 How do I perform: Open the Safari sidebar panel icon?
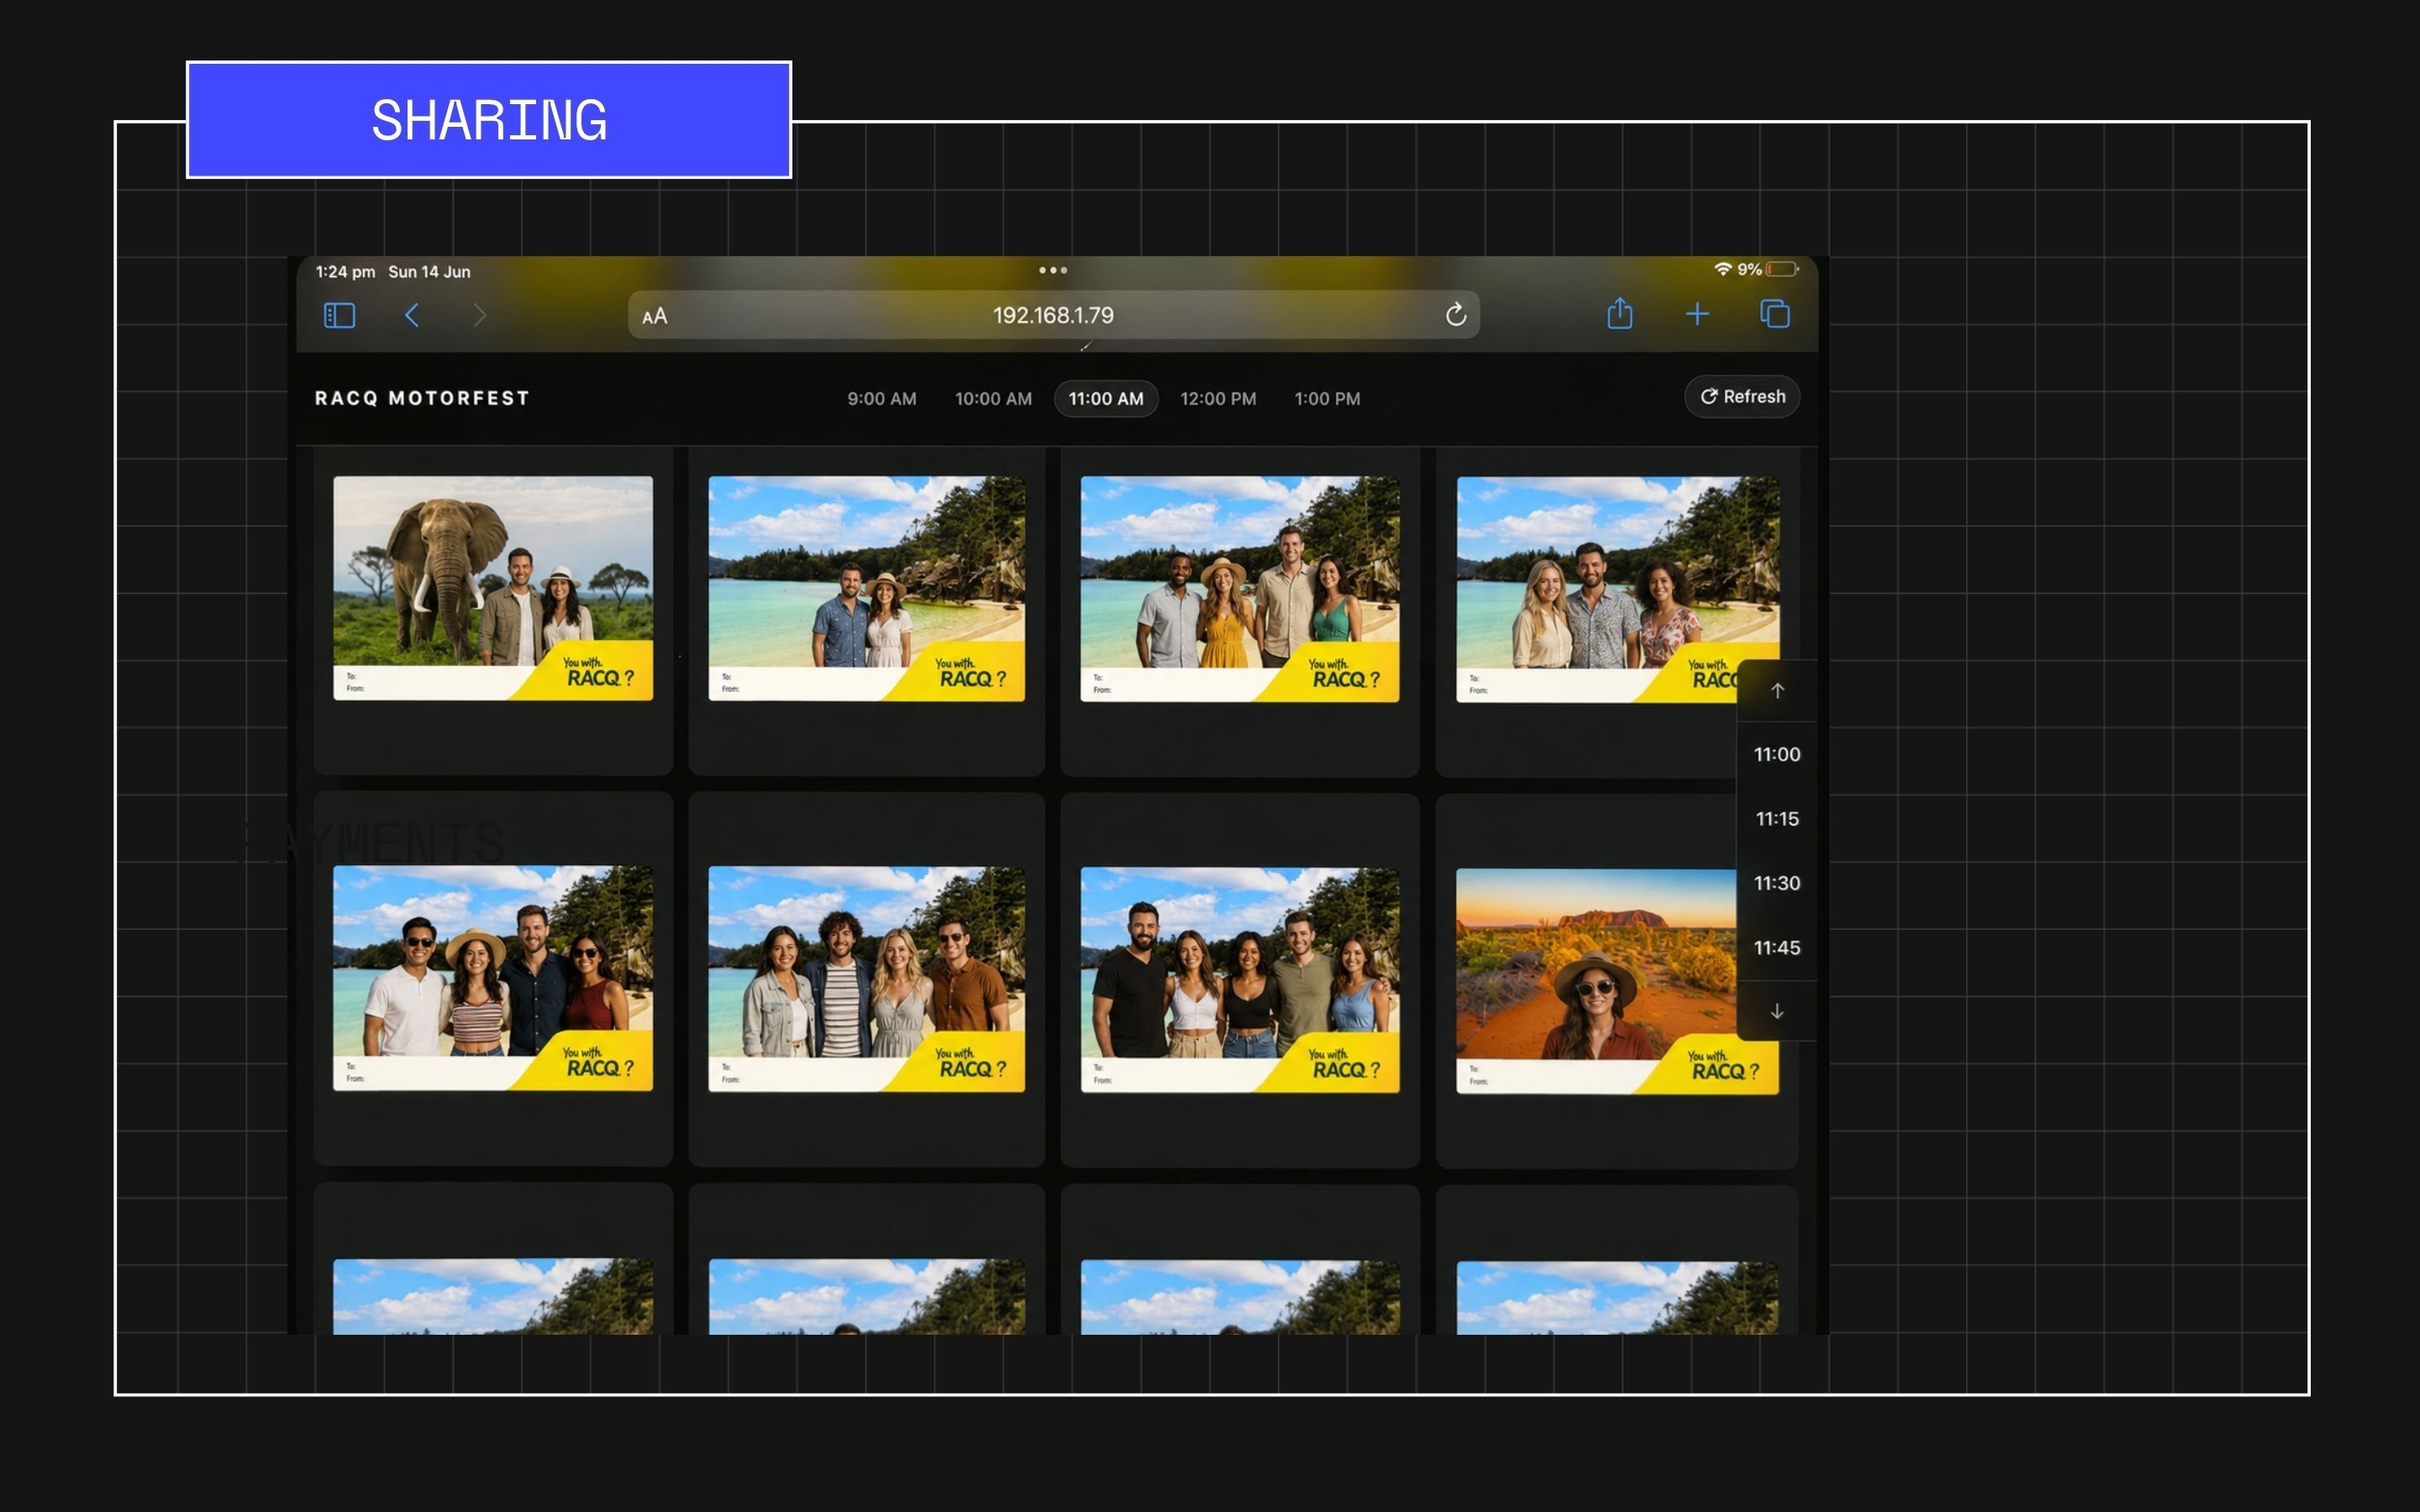(x=340, y=316)
